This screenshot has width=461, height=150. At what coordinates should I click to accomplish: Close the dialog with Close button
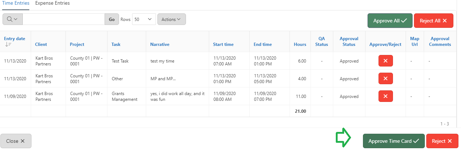(16, 141)
